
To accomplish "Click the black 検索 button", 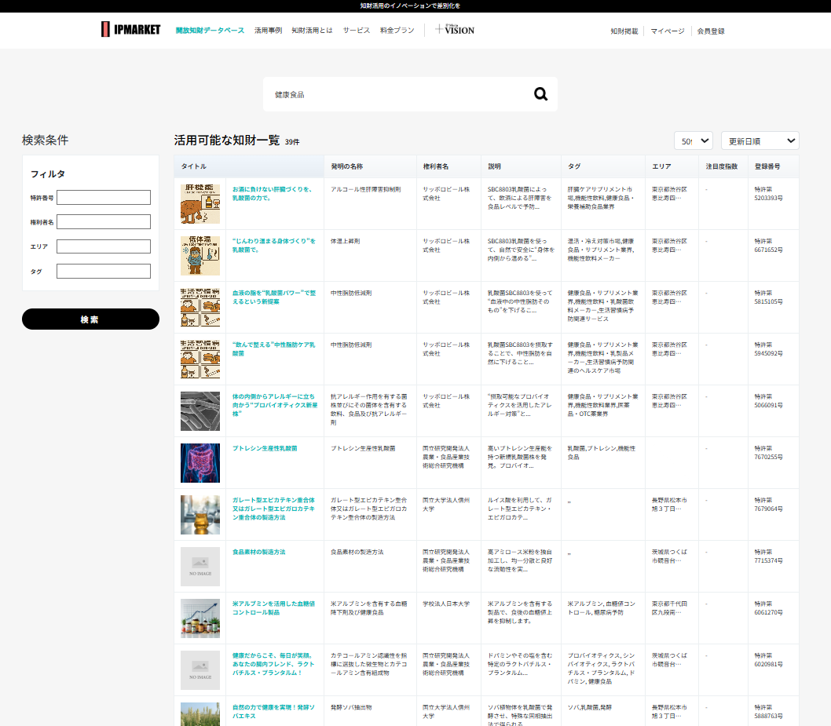I will pyautogui.click(x=90, y=319).
